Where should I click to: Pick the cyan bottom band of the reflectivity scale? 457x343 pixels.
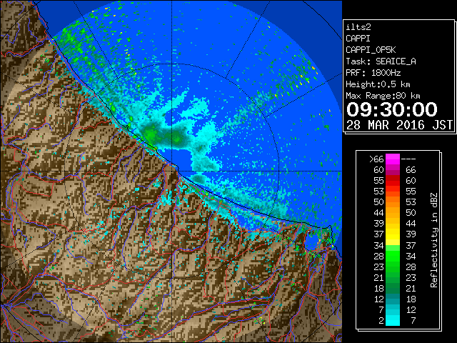pos(393,320)
